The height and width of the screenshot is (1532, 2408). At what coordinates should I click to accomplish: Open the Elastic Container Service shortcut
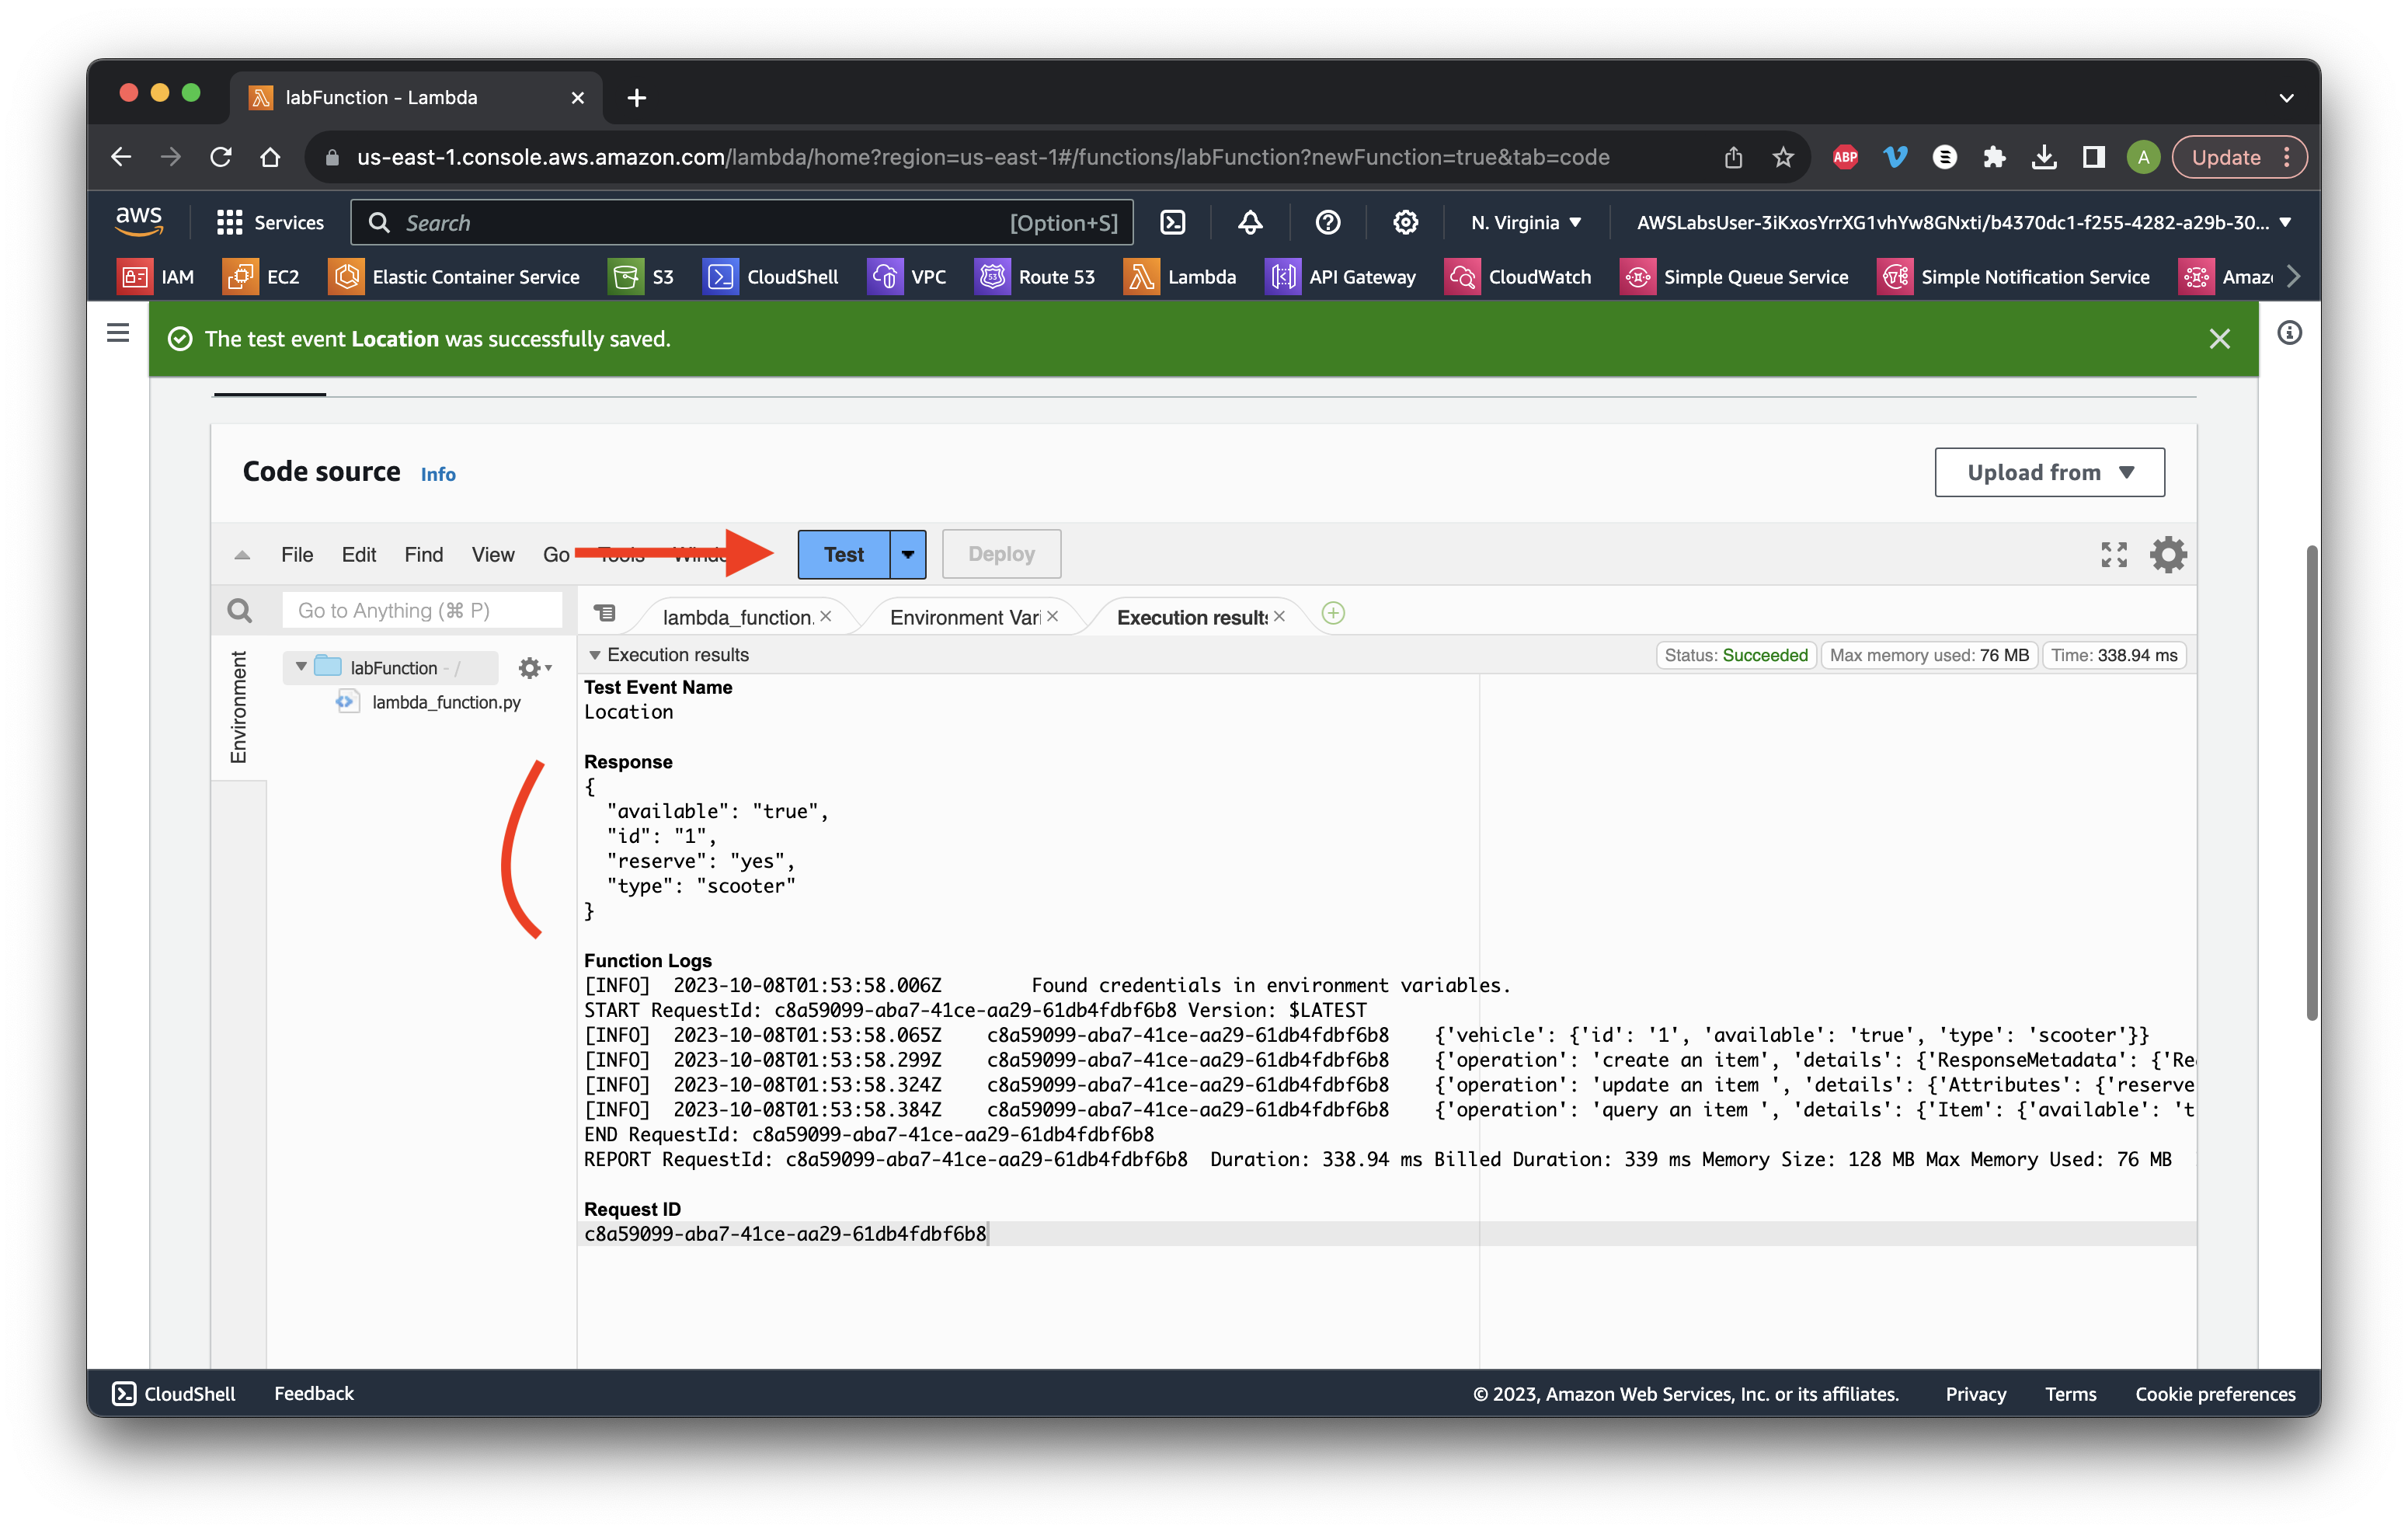455,277
